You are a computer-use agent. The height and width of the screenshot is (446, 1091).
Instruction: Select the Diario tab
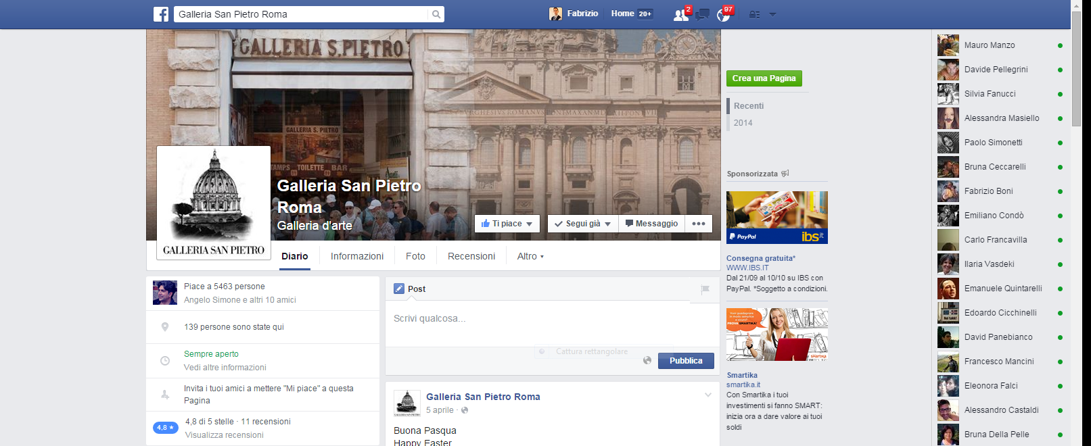tap(295, 256)
